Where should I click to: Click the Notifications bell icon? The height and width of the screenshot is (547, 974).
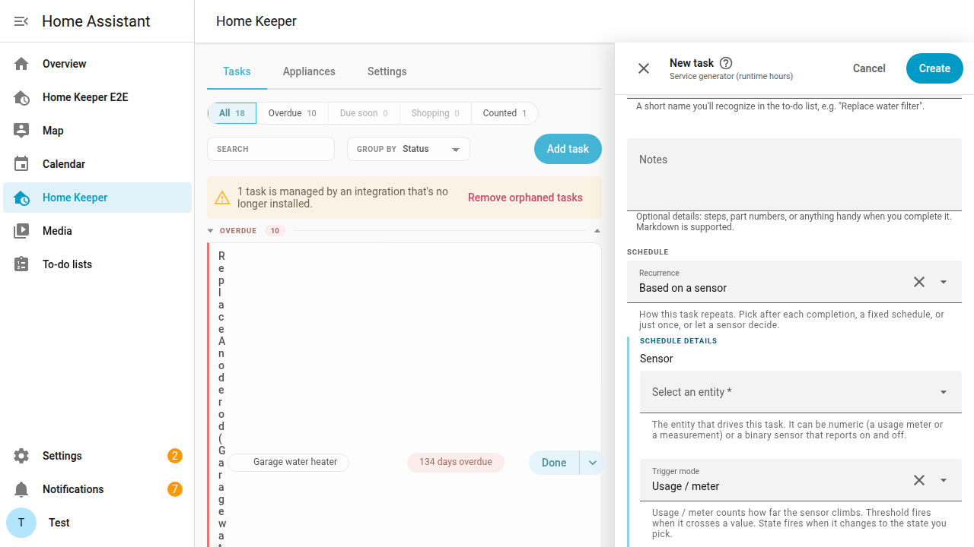[21, 489]
